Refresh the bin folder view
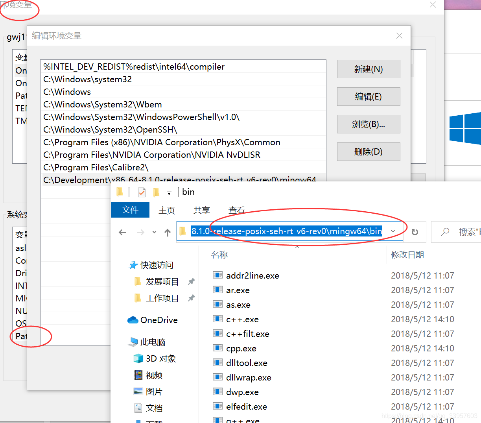 pyautogui.click(x=415, y=232)
